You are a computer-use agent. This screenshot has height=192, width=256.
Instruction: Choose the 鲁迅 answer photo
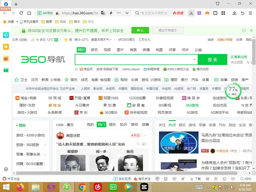(x=130, y=163)
